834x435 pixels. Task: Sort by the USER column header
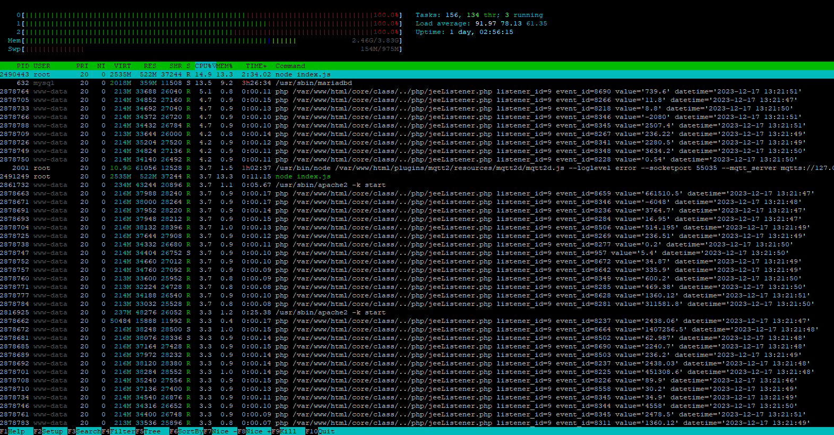pos(42,66)
